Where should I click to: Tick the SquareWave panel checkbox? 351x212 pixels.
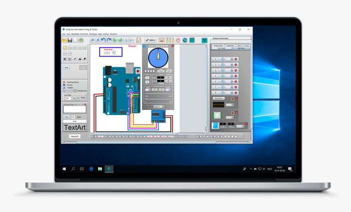tap(233, 99)
